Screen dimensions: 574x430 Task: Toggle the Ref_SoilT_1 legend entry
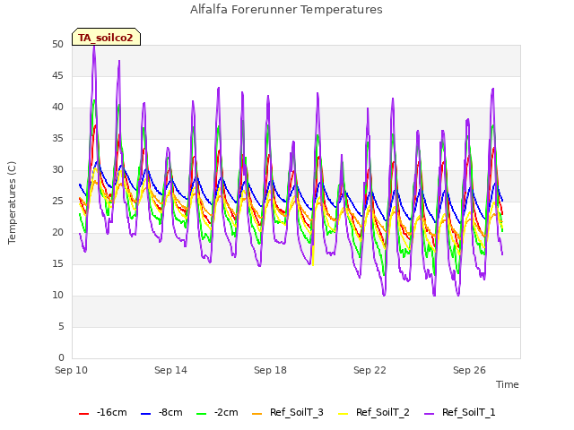460,412
